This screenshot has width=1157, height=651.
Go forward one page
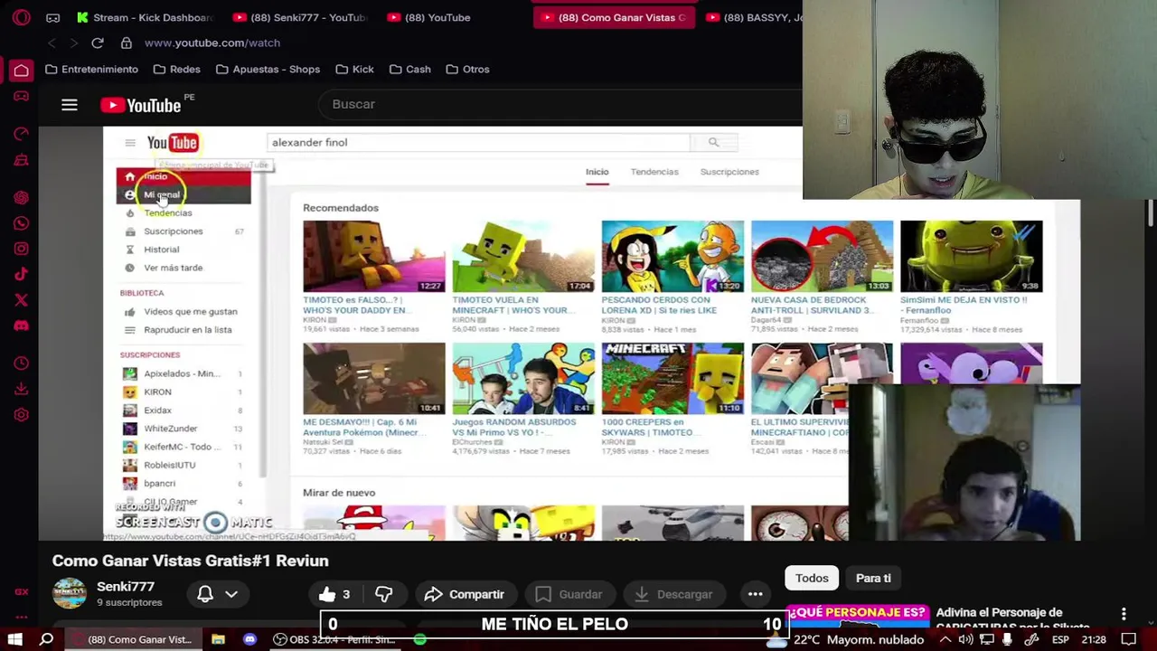coord(73,42)
